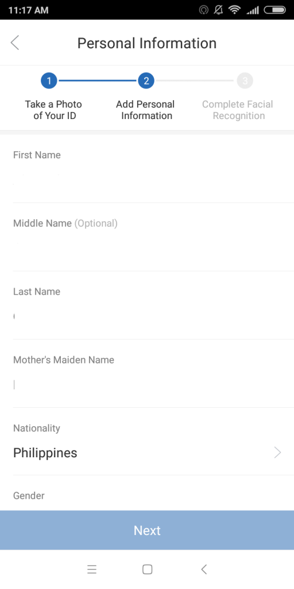
Task: Open the Philippines nationality selector
Action: point(147,442)
